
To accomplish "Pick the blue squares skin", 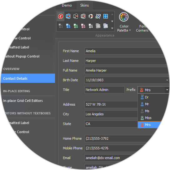I will point(68,26).
